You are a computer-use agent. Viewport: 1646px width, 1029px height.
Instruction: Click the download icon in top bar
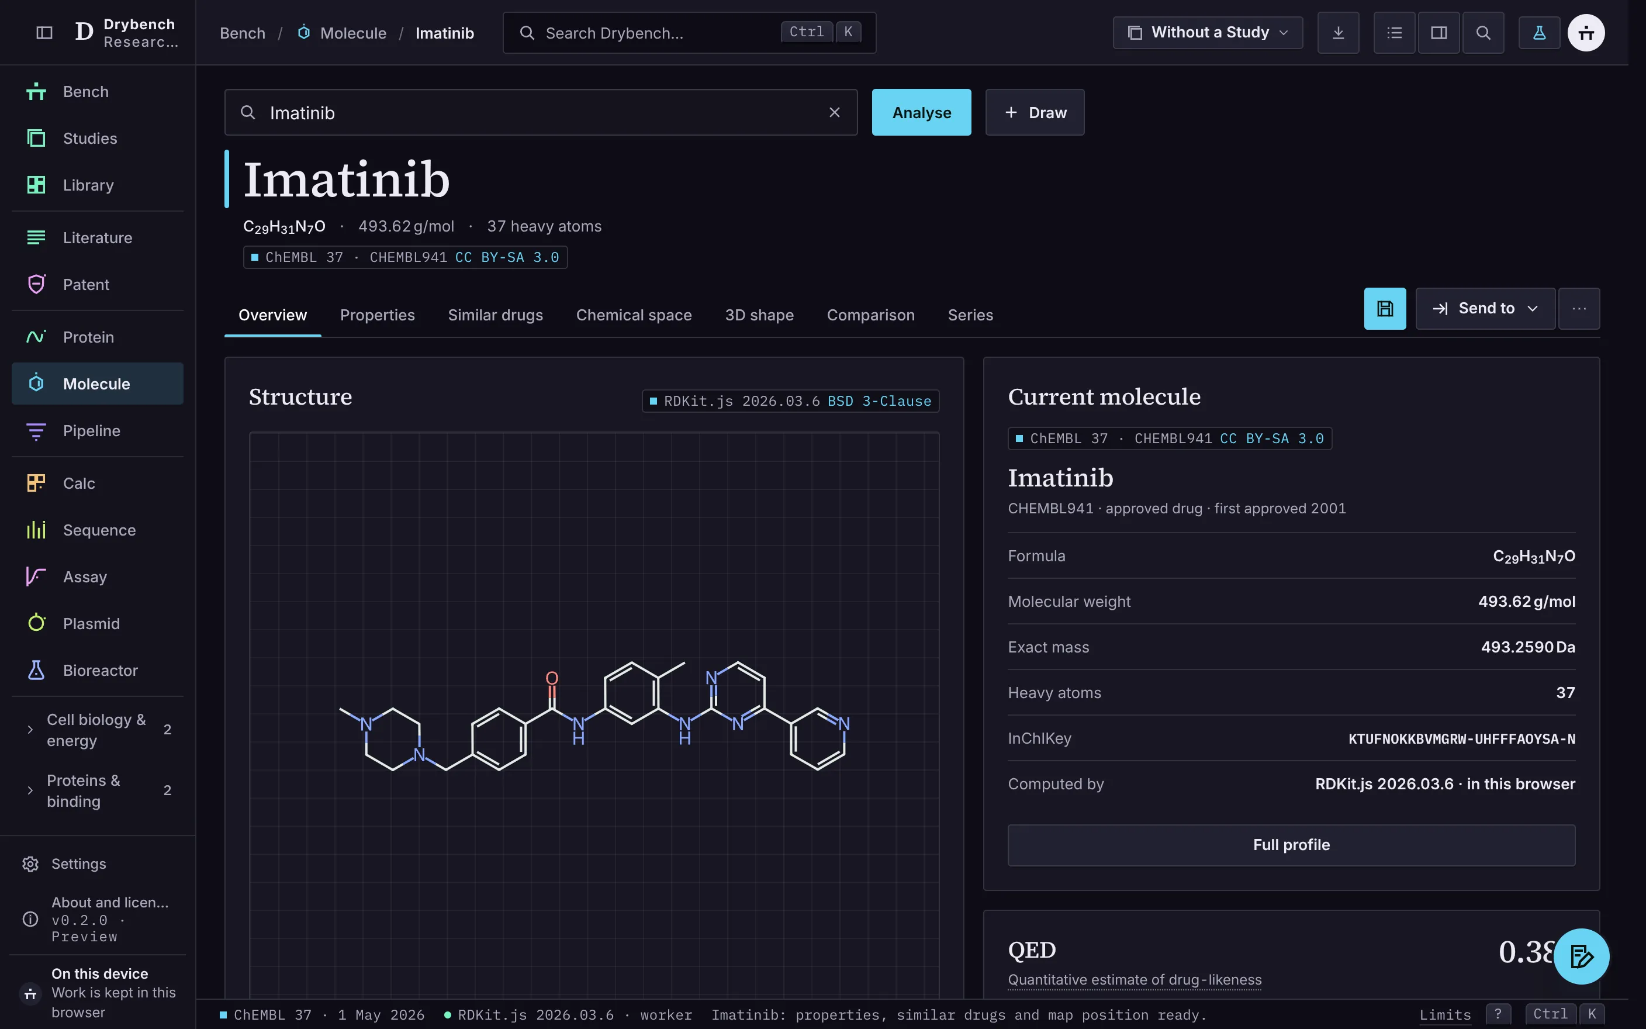[x=1338, y=33]
